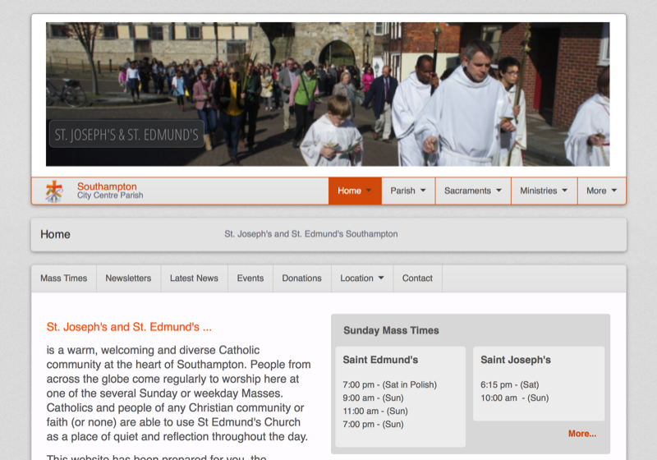This screenshot has width=657, height=460.
Task: Go to the Latest News tab
Action: point(194,278)
